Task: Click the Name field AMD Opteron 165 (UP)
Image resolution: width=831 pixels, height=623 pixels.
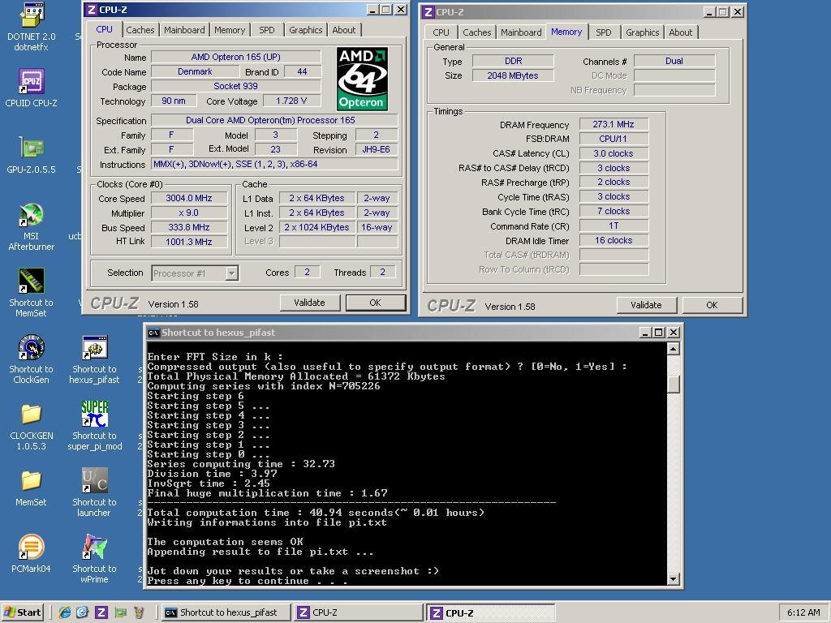Action: [236, 57]
